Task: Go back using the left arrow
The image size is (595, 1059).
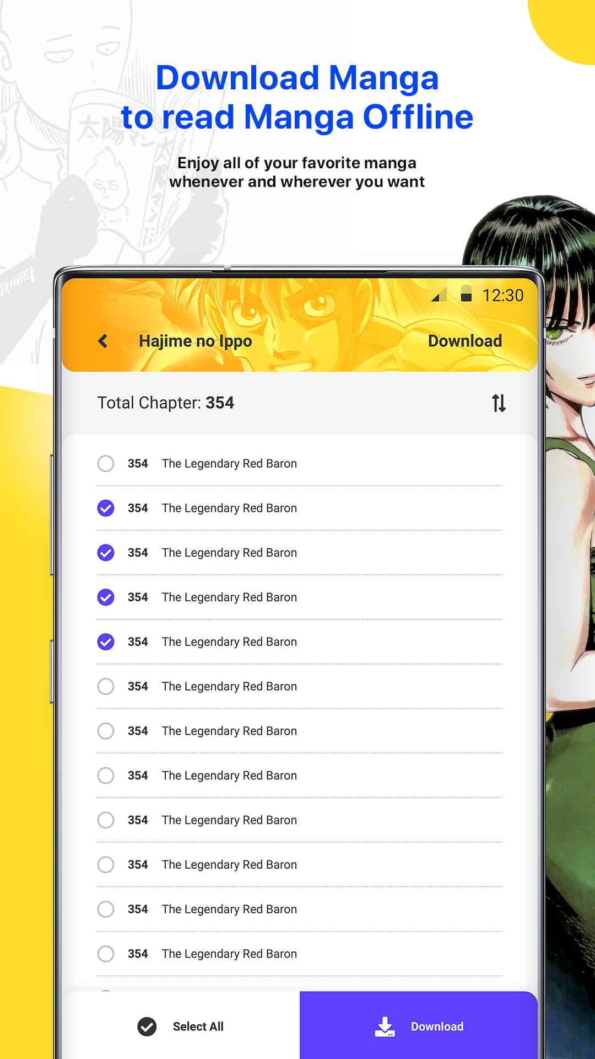Action: (x=102, y=341)
